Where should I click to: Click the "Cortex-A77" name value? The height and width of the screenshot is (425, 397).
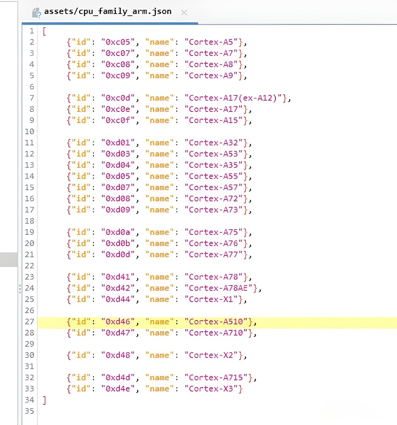[x=214, y=255]
